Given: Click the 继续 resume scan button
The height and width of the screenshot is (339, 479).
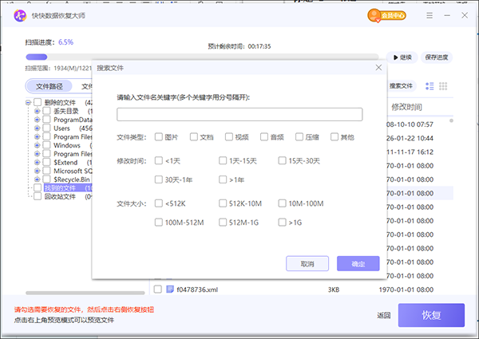Looking at the screenshot, I should click(x=402, y=57).
